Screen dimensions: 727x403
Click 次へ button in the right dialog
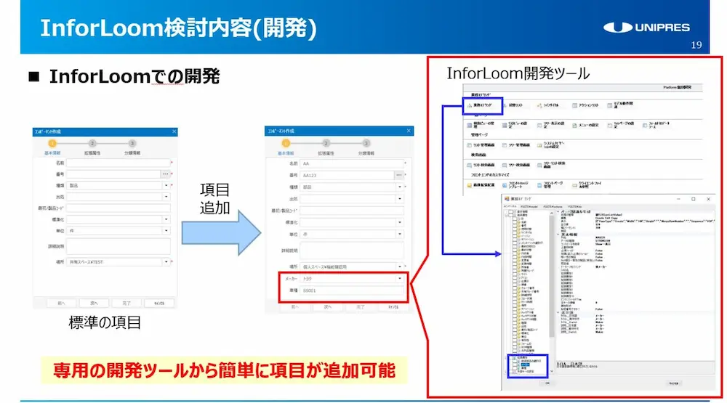pos(328,307)
